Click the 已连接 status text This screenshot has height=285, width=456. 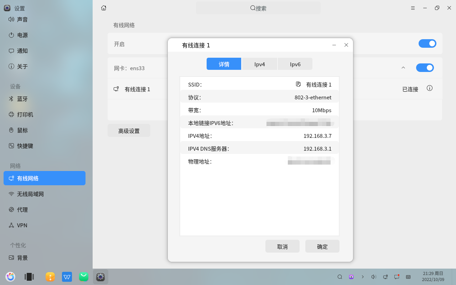pyautogui.click(x=410, y=89)
